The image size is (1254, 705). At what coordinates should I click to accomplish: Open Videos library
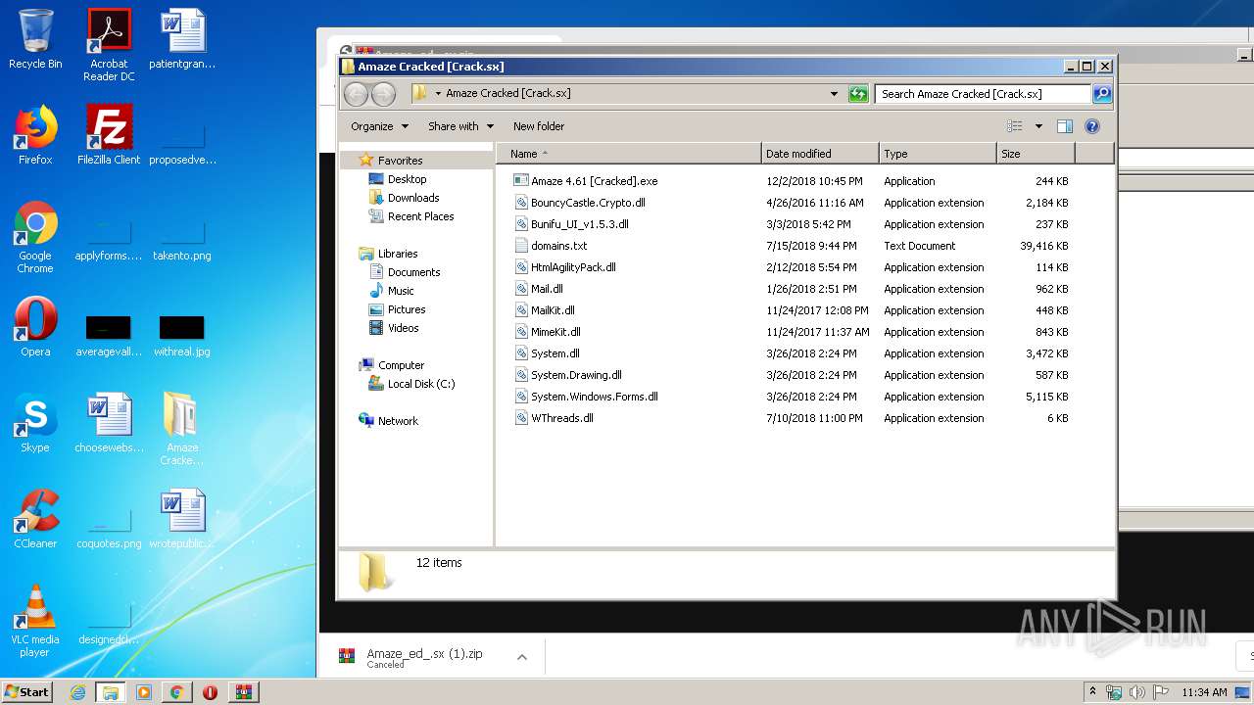tap(403, 328)
